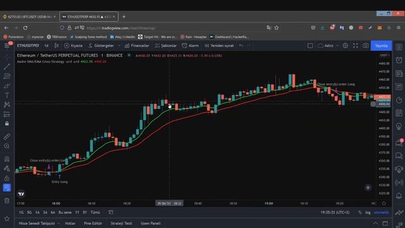Open the İşlem Paneli tab
Image resolution: width=405 pixels, height=228 pixels.
click(x=151, y=224)
